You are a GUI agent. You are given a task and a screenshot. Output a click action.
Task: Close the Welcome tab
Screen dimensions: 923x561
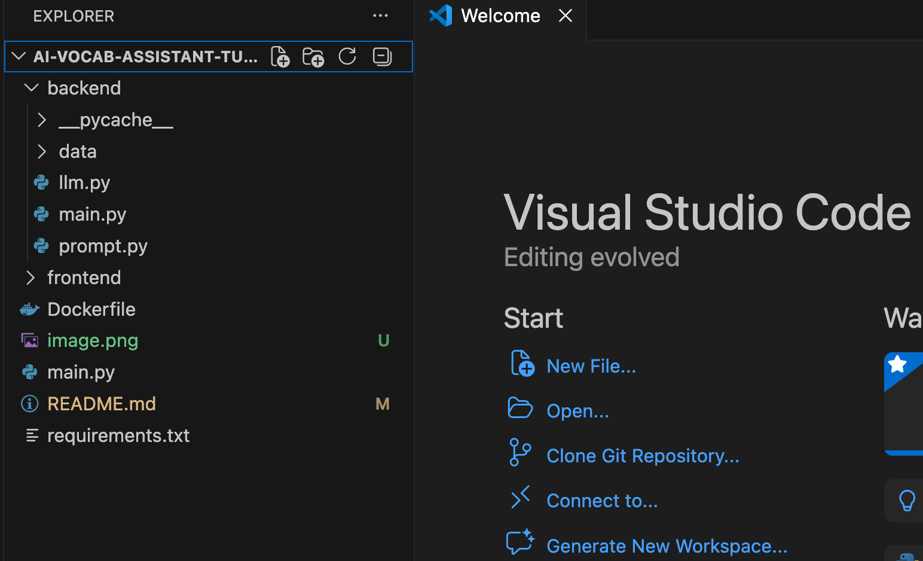pyautogui.click(x=565, y=16)
